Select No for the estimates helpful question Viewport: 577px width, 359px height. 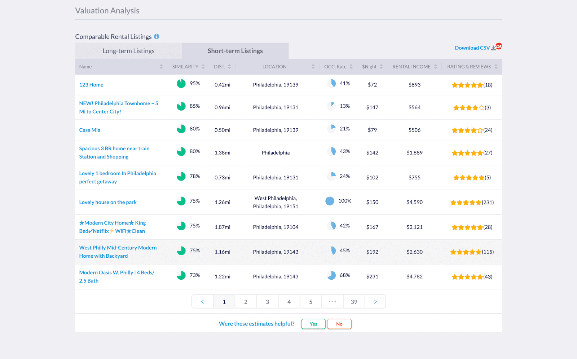[339, 324]
